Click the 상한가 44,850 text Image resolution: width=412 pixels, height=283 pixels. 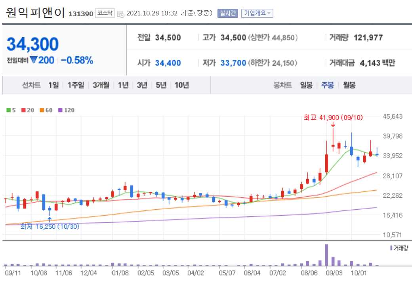point(273,38)
